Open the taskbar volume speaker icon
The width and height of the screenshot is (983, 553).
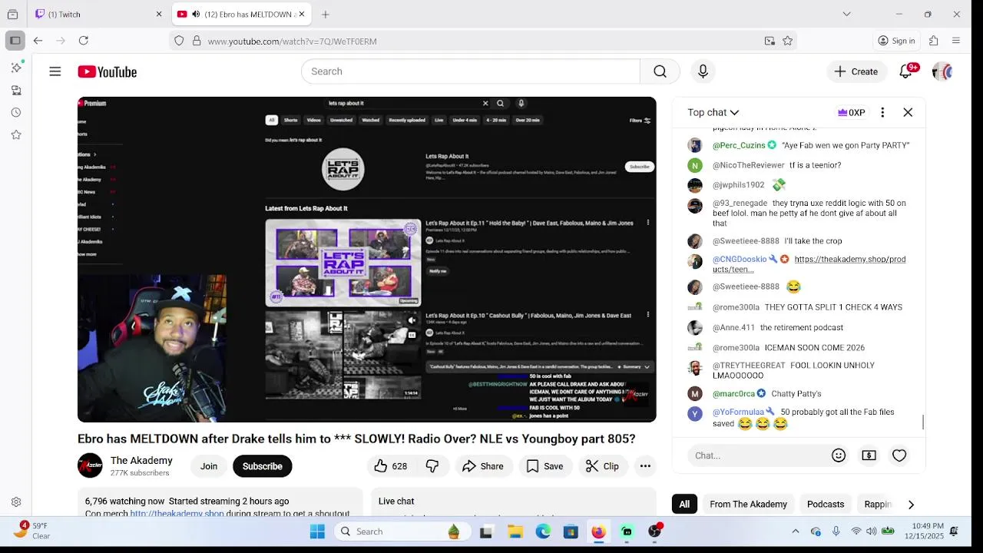click(872, 531)
